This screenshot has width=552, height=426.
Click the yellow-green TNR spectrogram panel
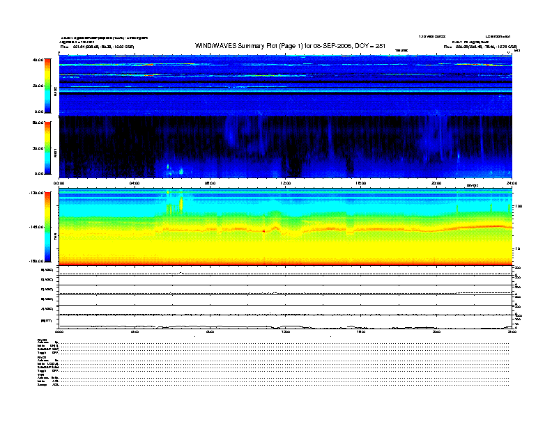click(x=286, y=227)
